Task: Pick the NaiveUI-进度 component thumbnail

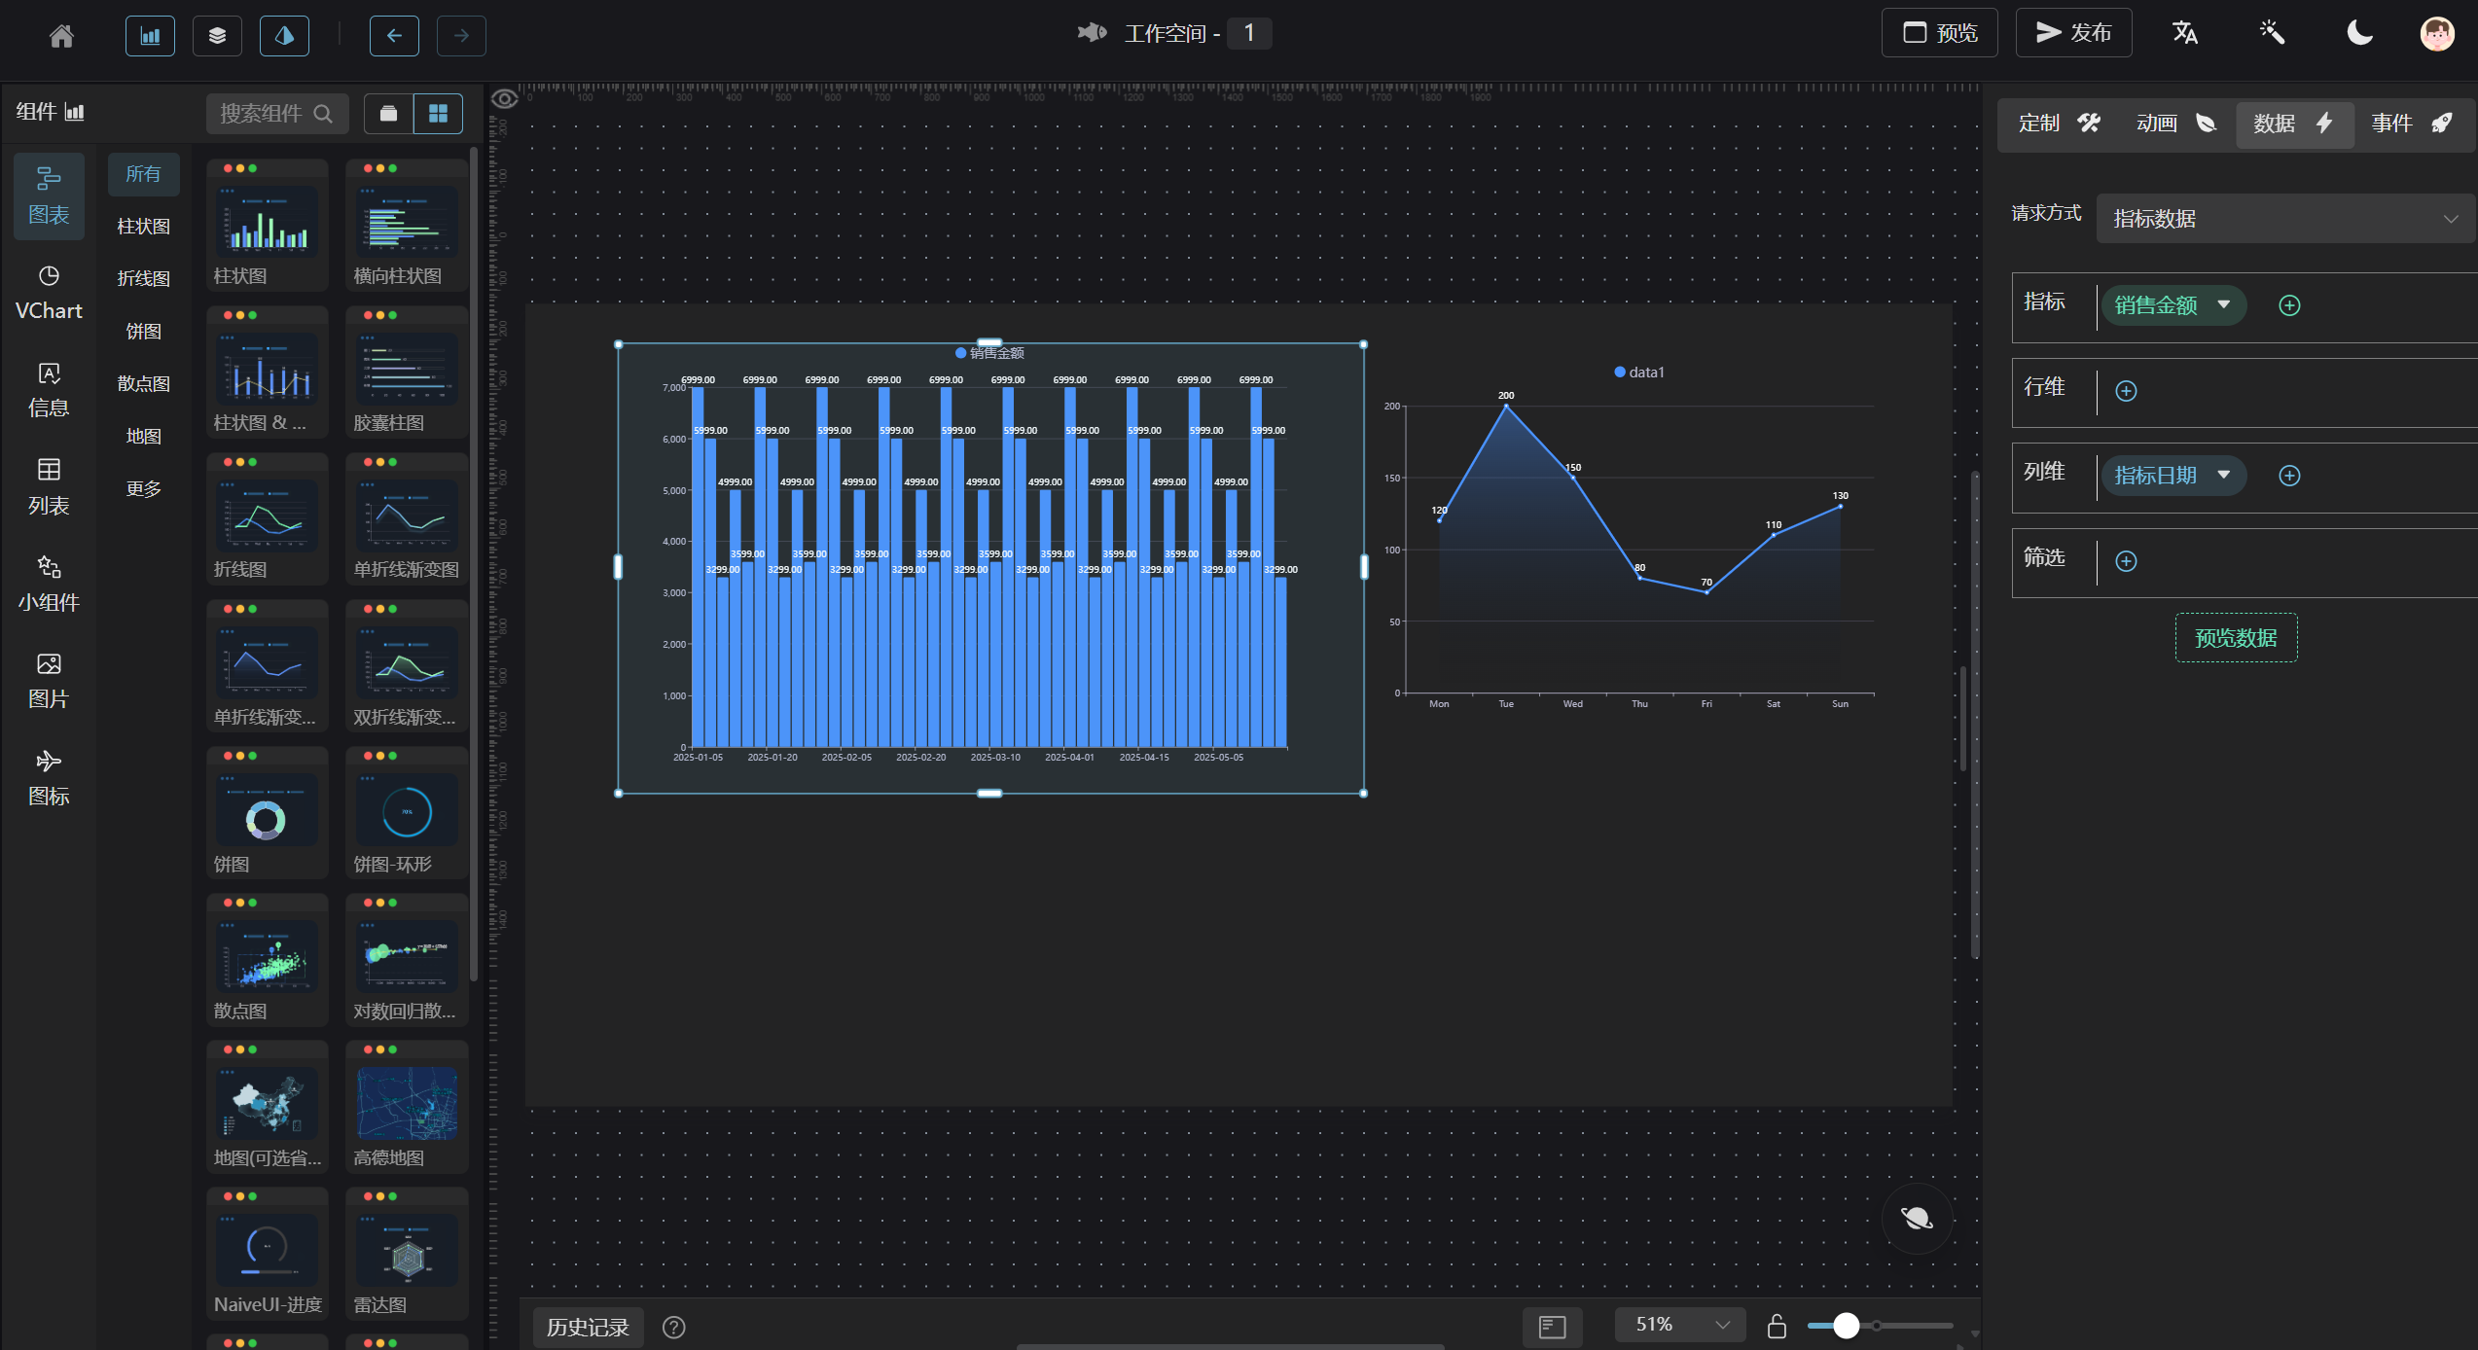Action: pyautogui.click(x=268, y=1254)
